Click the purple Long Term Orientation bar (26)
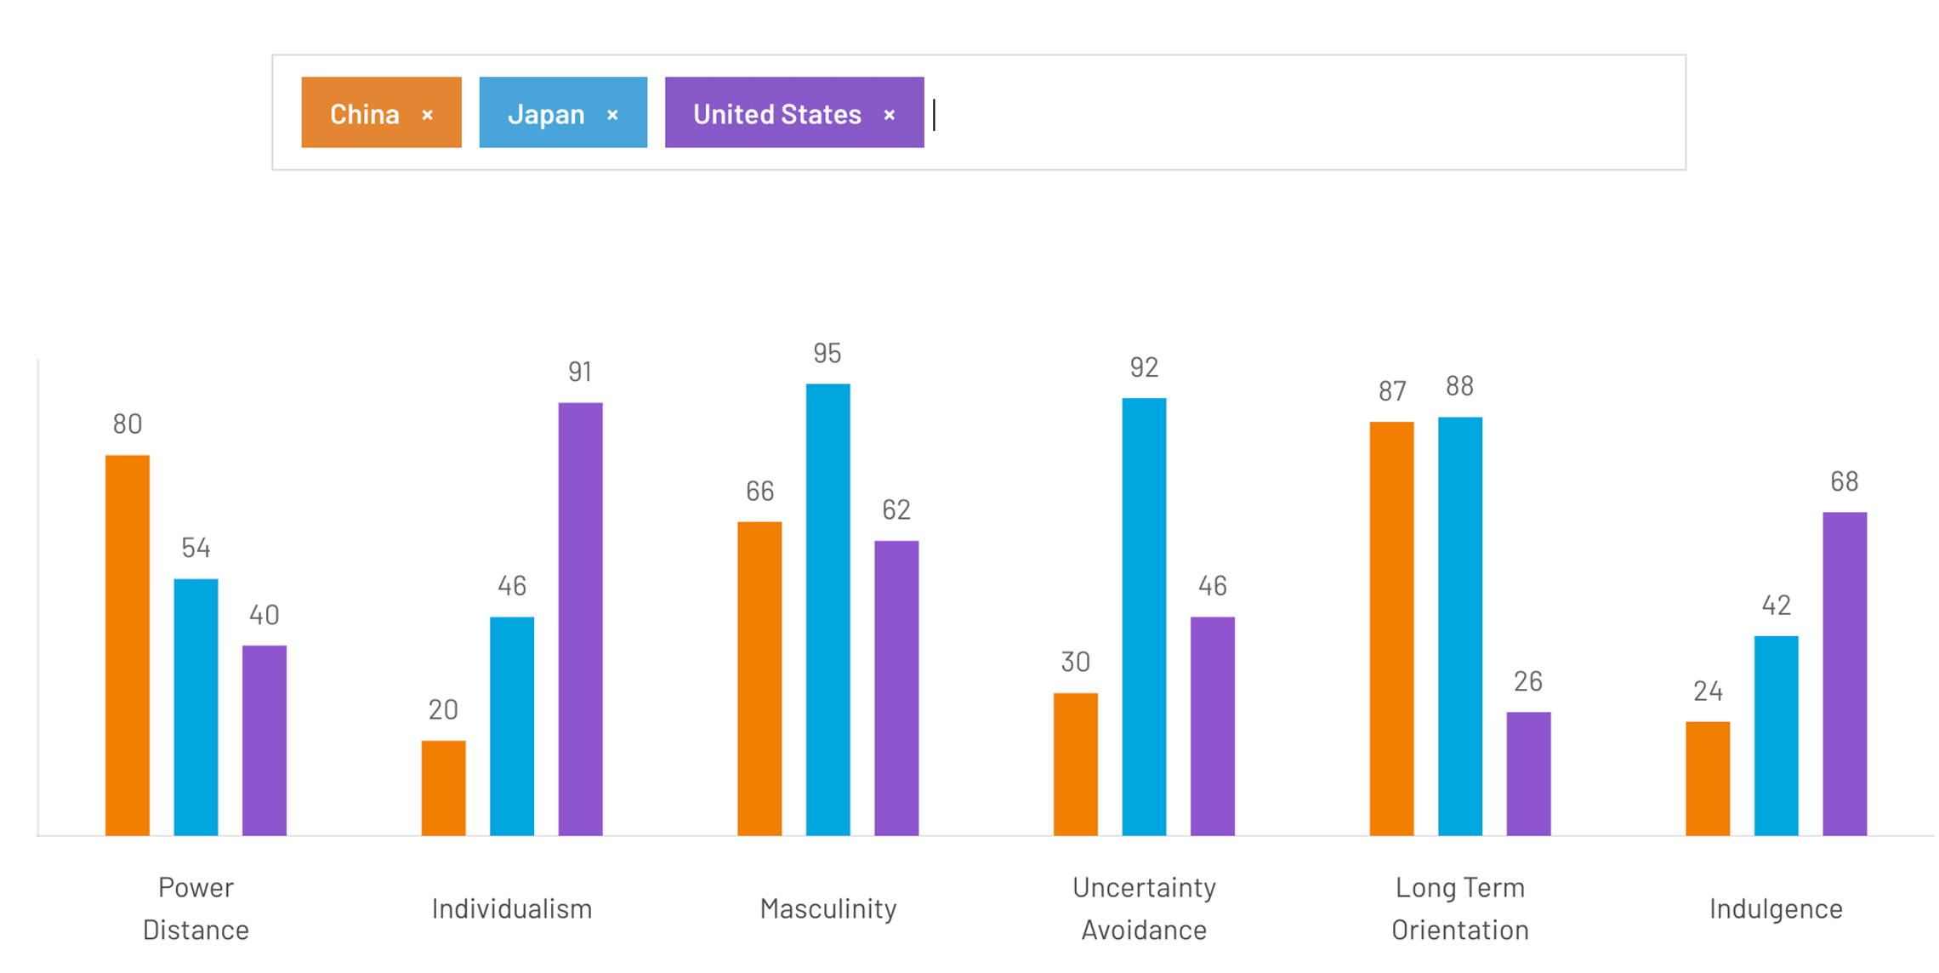Screen dimensions: 1939x973 tap(1528, 773)
